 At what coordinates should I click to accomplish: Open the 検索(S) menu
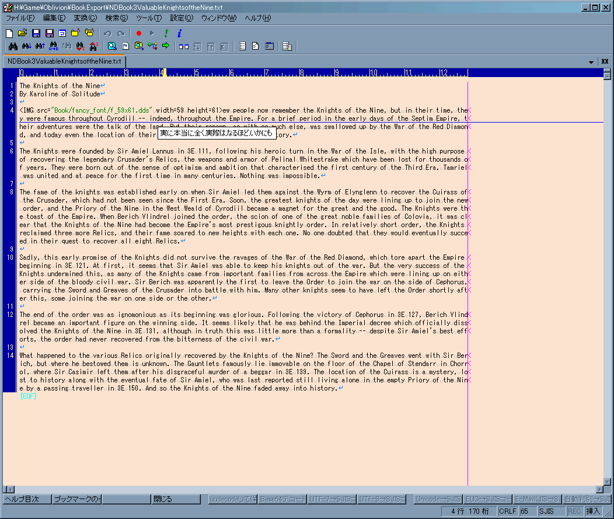point(116,18)
